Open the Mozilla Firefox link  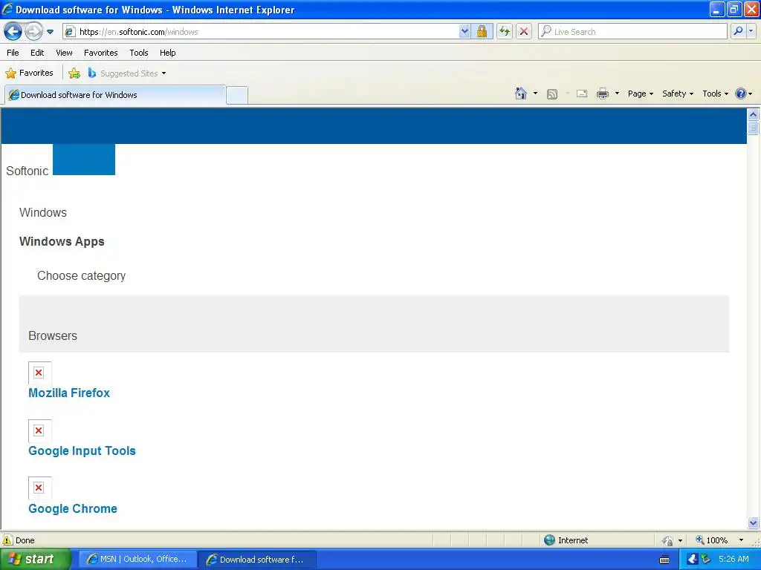tap(69, 393)
